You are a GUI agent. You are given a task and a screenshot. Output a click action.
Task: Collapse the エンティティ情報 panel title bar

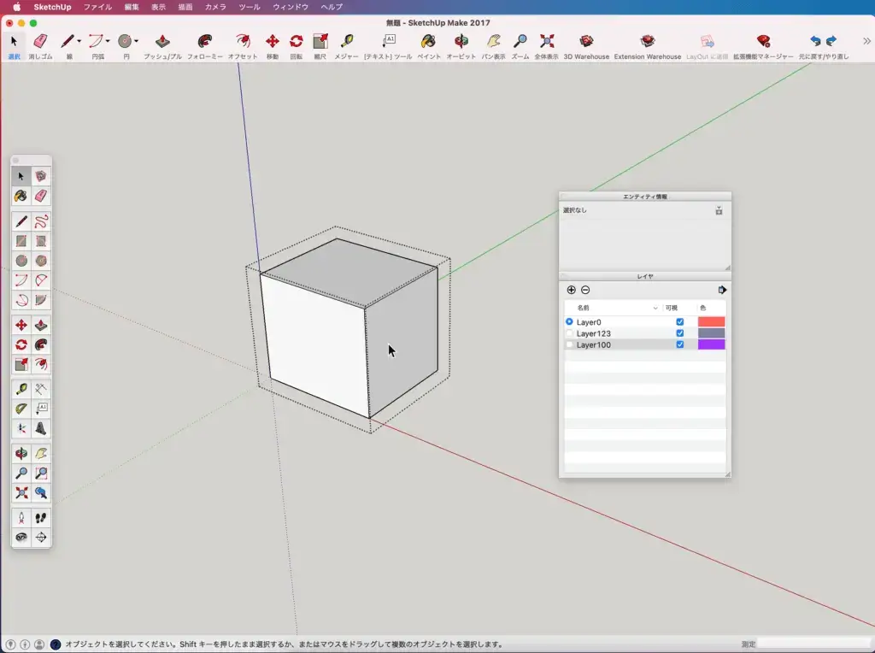coord(645,197)
